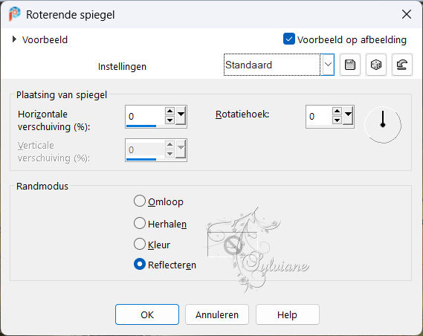Select the Reflecteren radio option
The image size is (423, 336).
pos(140,265)
